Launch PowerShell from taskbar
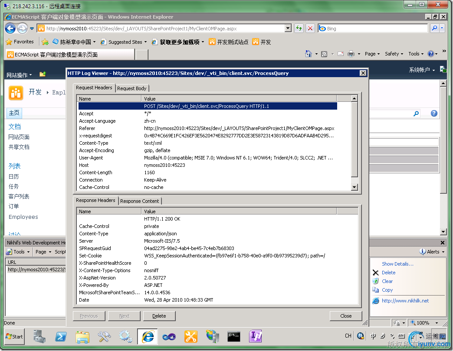The image size is (453, 351). click(61, 337)
